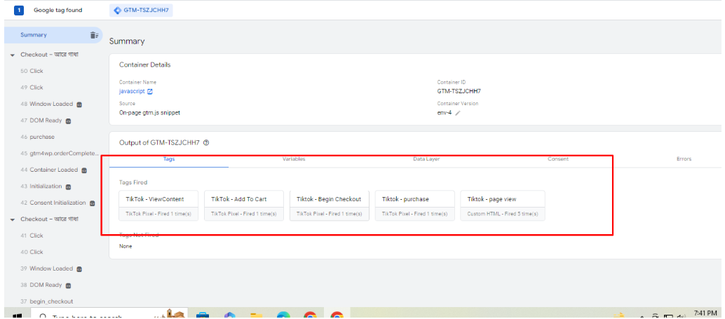Screen dimensions: 725x319
Task: Open the Tiktok - Begin Checkout tag card
Action: [330, 205]
